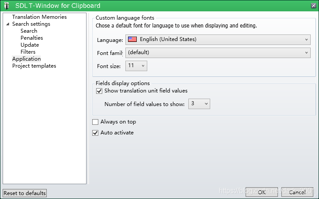This screenshot has width=319, height=199.
Task: Open the Penalties settings page
Action: coord(32,38)
